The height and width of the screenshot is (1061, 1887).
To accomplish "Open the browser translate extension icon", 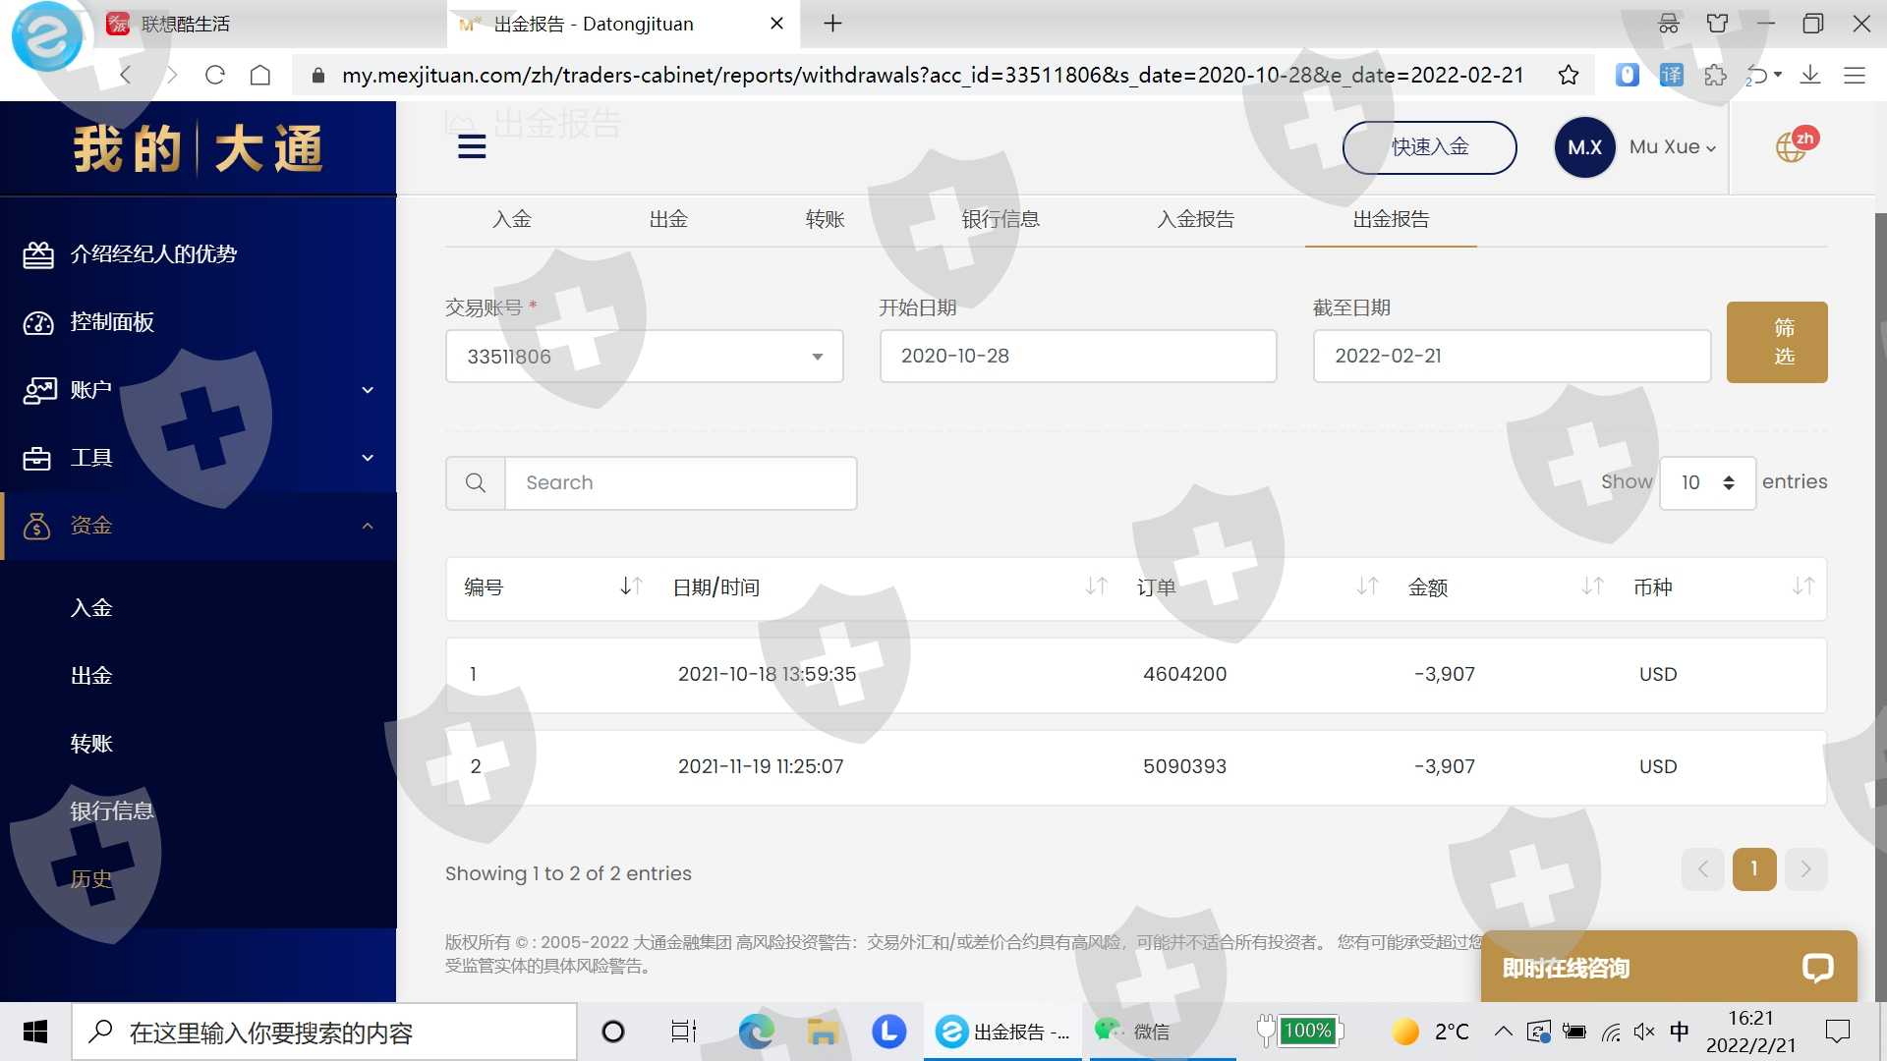I will (1671, 76).
